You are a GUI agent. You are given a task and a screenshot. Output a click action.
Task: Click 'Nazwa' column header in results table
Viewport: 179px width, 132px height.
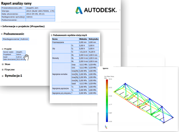[65, 39]
